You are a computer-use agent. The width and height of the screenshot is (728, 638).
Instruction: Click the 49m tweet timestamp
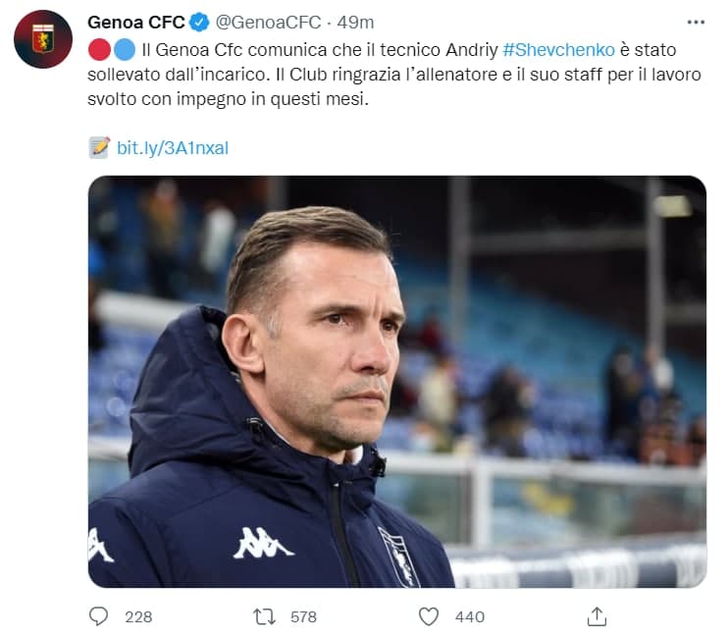(355, 22)
